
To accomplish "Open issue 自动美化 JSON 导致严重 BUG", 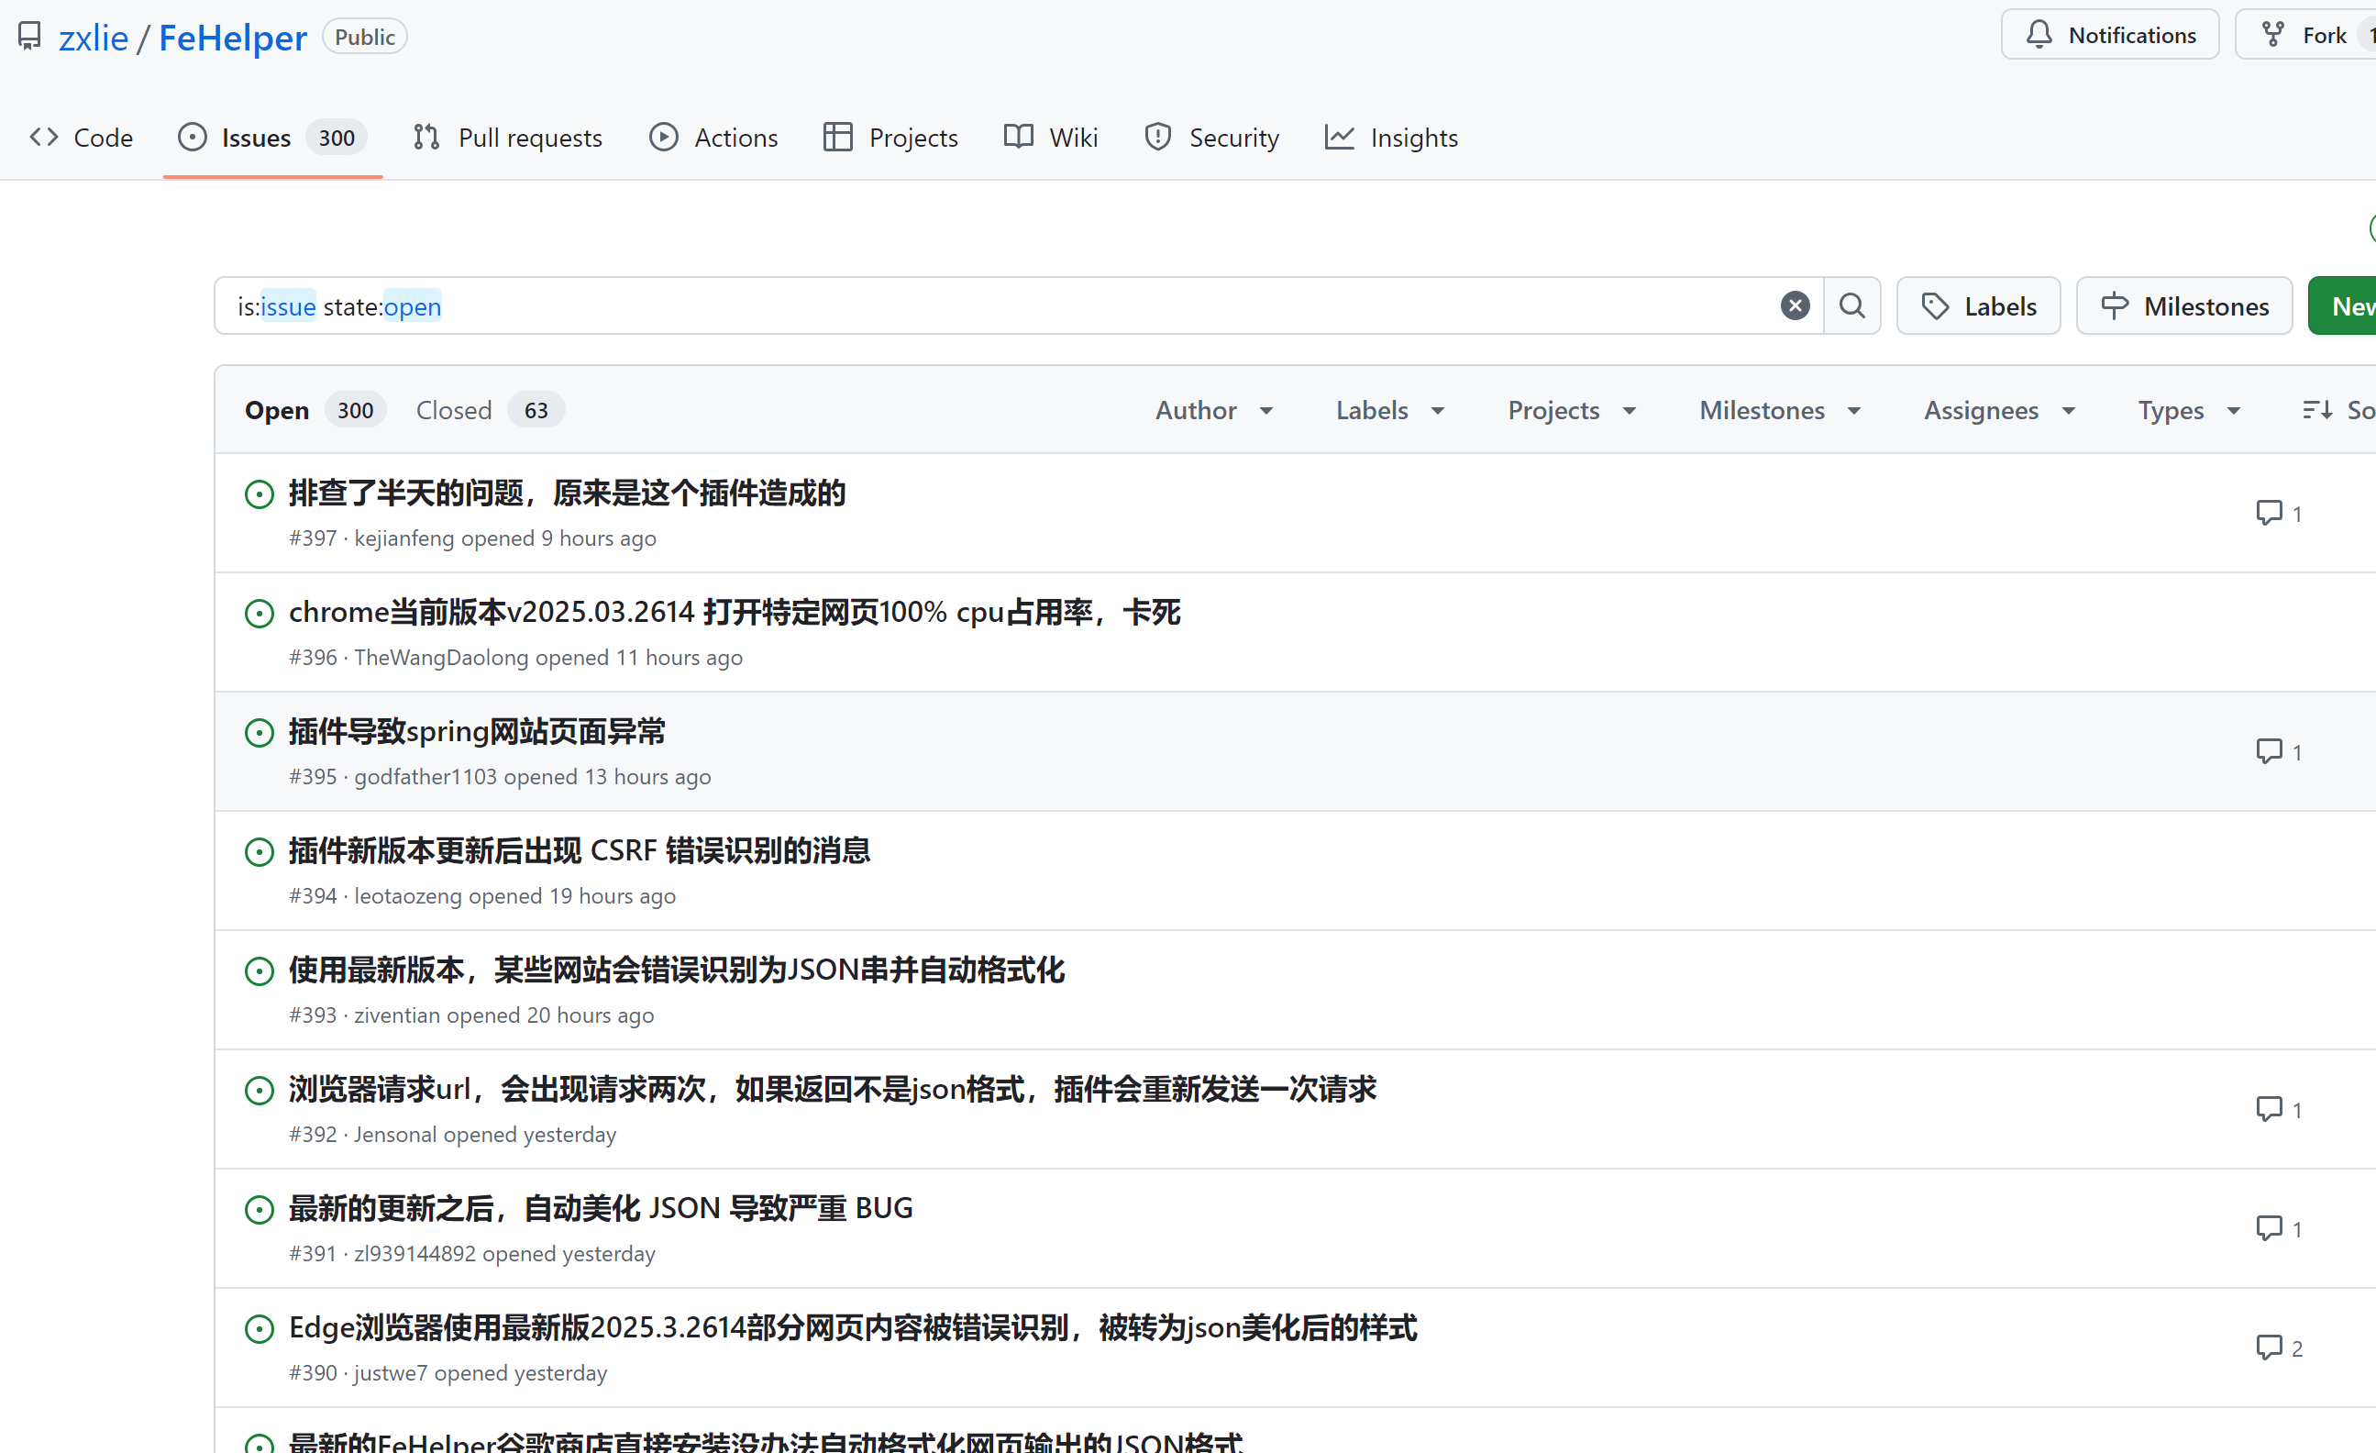I will (x=601, y=1208).
